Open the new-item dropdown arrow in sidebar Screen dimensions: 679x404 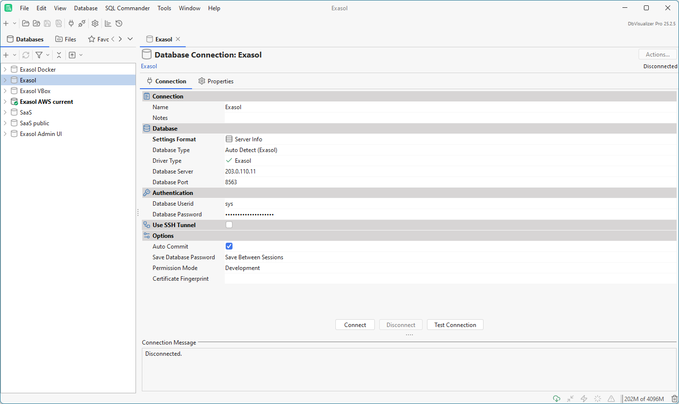pos(14,55)
